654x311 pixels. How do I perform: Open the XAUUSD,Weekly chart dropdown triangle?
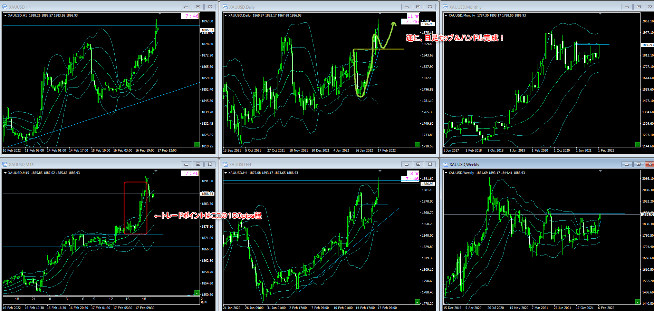446,173
